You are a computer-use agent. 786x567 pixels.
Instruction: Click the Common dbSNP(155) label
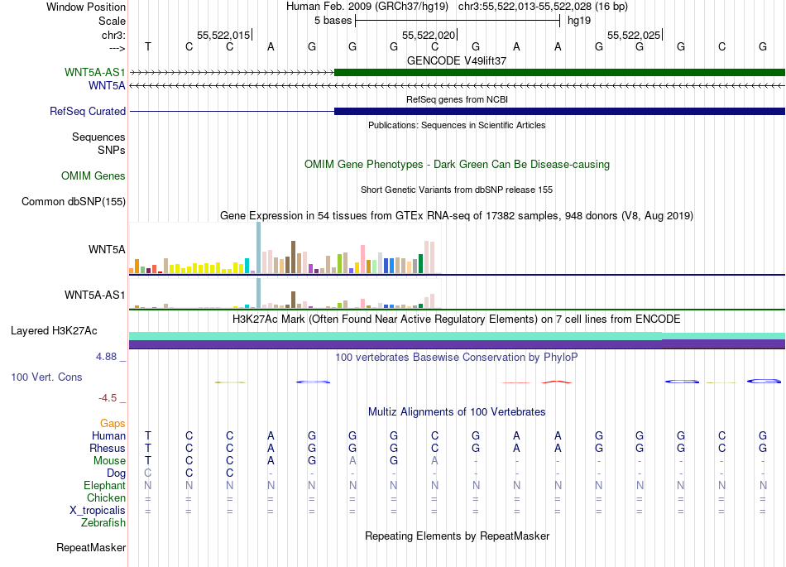pyautogui.click(x=74, y=201)
